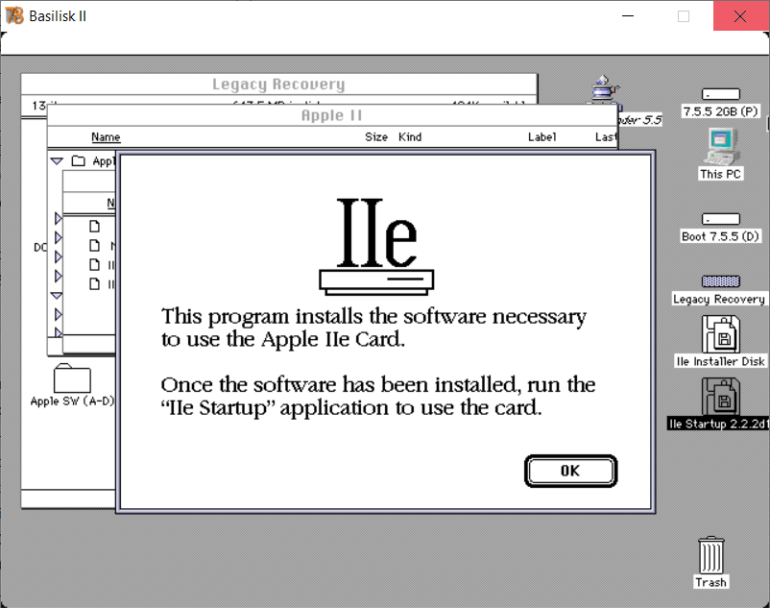Collapse the top folder's disclosure triangle in Apple II
The image size is (770, 608).
57,160
